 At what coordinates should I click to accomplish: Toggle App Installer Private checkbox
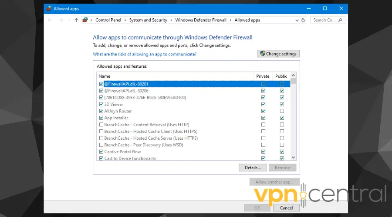[263, 118]
